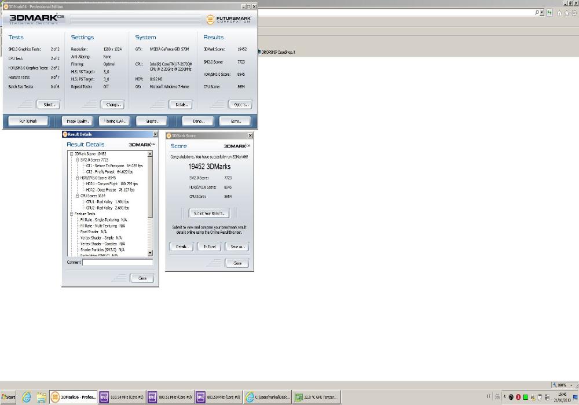Viewport: 579px width, 405px height.
Task: Open the Graphs tool
Action: (152, 121)
